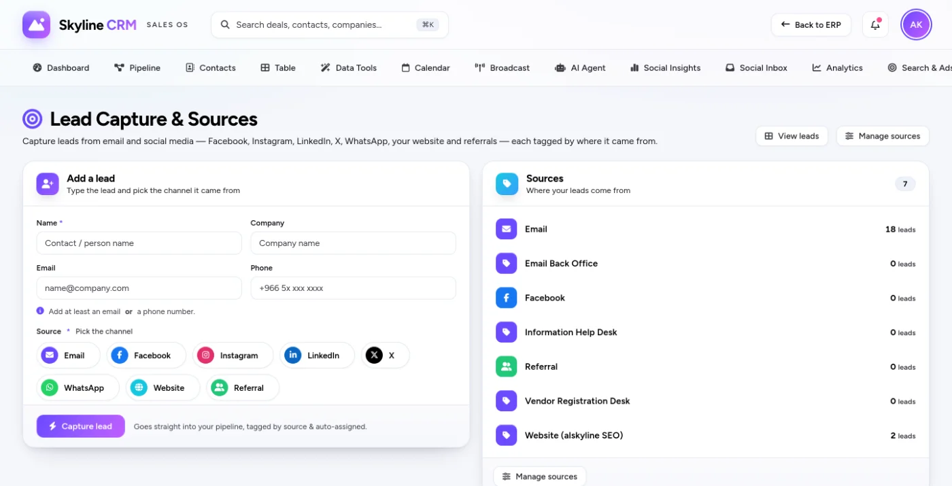Click Manage sources button below Sources list

539,476
